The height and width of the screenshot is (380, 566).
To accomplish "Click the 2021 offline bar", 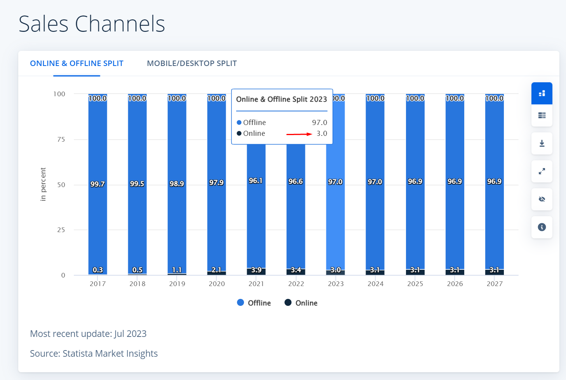I will tap(256, 206).
